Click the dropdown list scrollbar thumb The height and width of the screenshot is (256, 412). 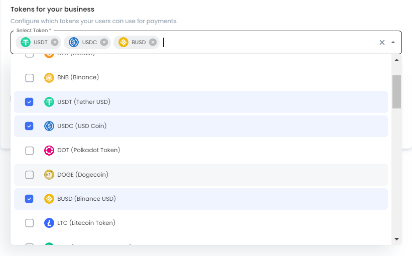397,92
